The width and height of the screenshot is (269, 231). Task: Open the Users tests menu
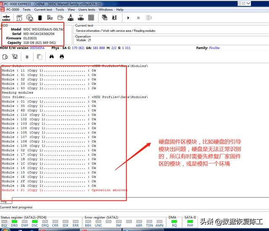tap(87, 10)
